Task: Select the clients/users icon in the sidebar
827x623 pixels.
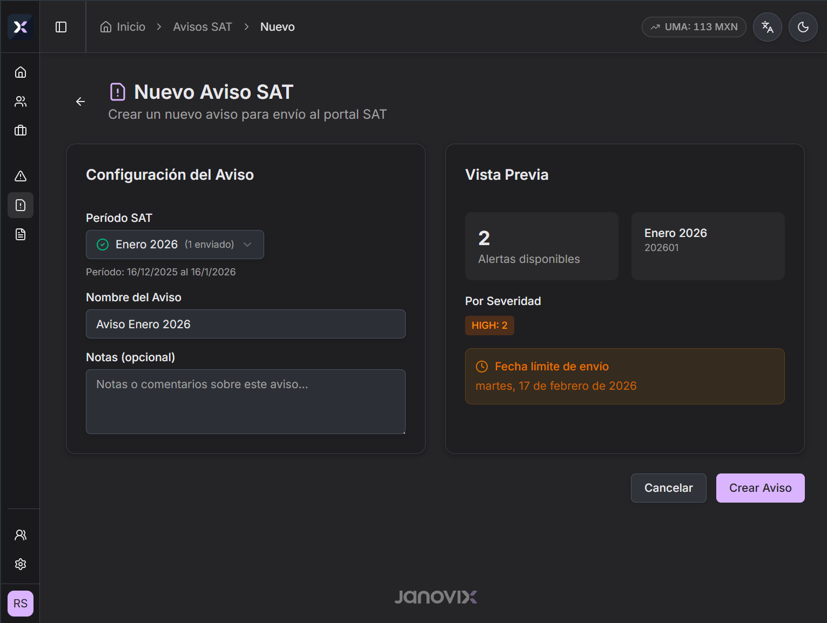Action: [20, 101]
